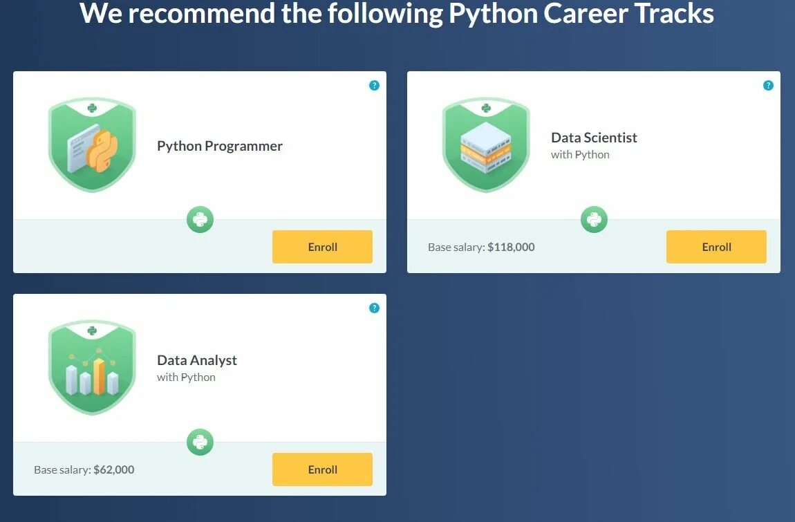Screen dimensions: 795x522
Task: Open the Data Scientist track title
Action: click(x=594, y=138)
